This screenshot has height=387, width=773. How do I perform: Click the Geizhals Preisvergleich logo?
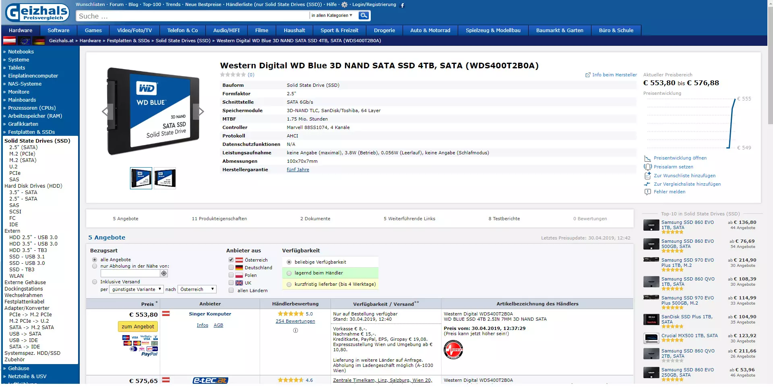tap(37, 12)
